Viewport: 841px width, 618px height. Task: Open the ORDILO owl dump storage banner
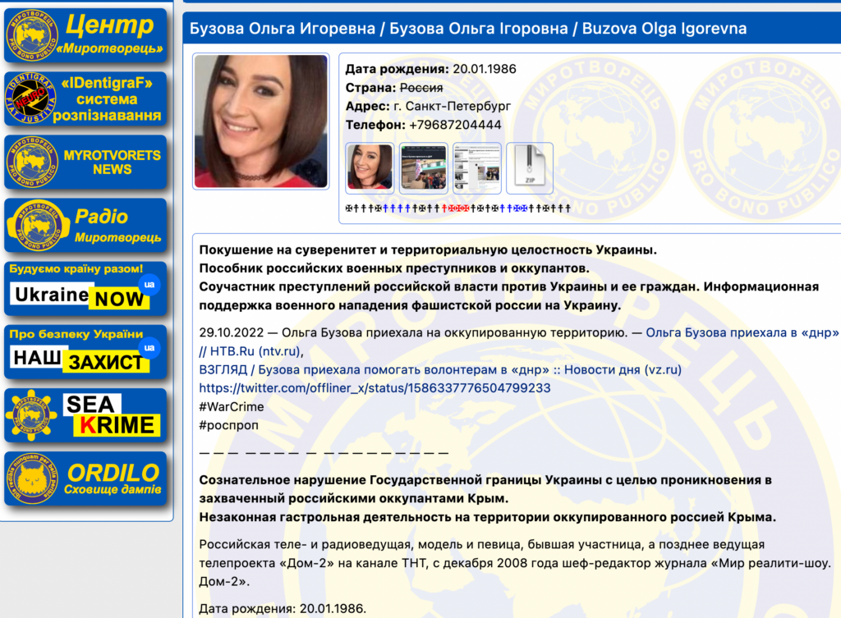tap(85, 478)
